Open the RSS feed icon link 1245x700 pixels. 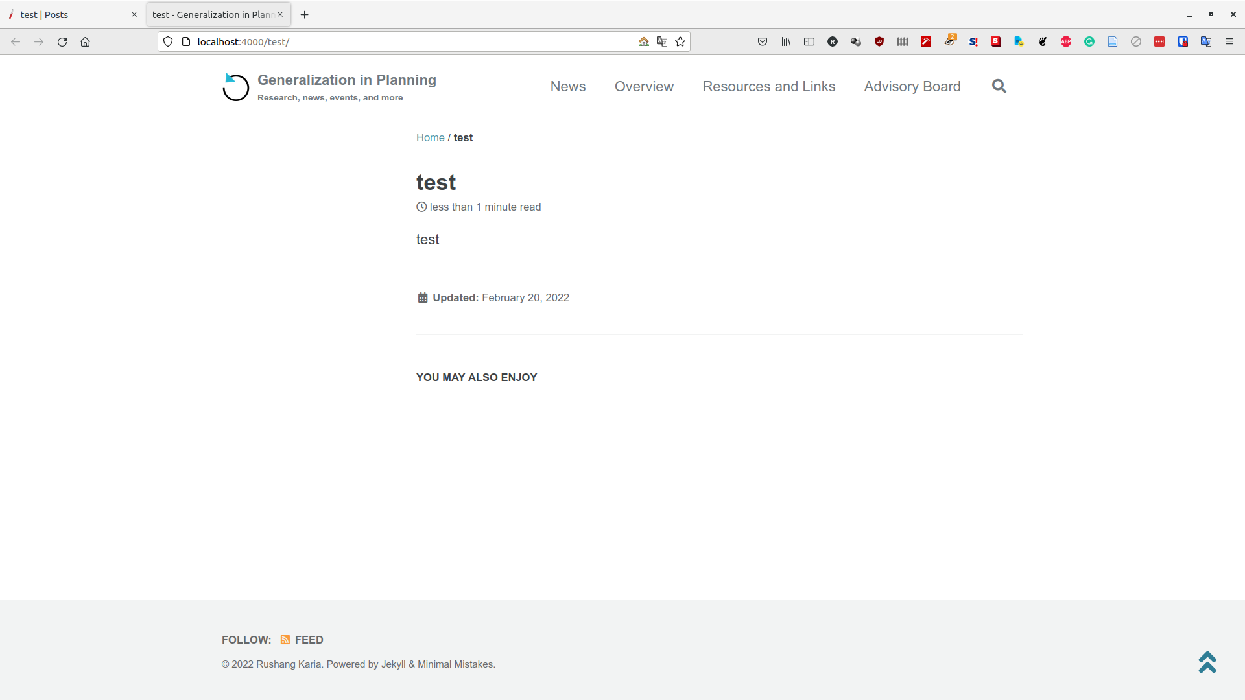(x=285, y=640)
